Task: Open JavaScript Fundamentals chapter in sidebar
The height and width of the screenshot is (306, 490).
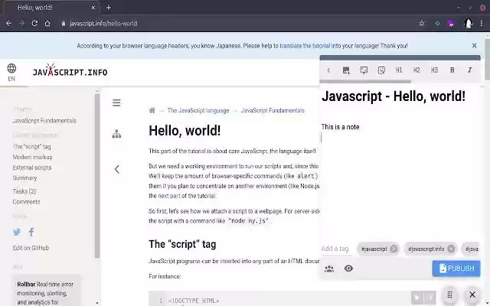Action: (x=44, y=121)
